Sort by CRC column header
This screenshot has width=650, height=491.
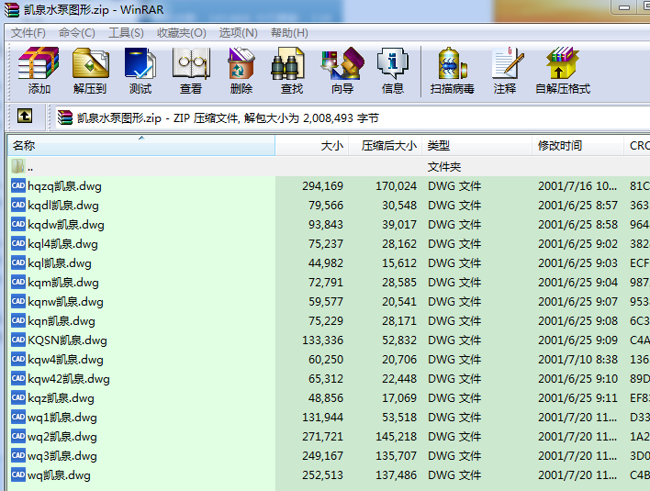(637, 145)
